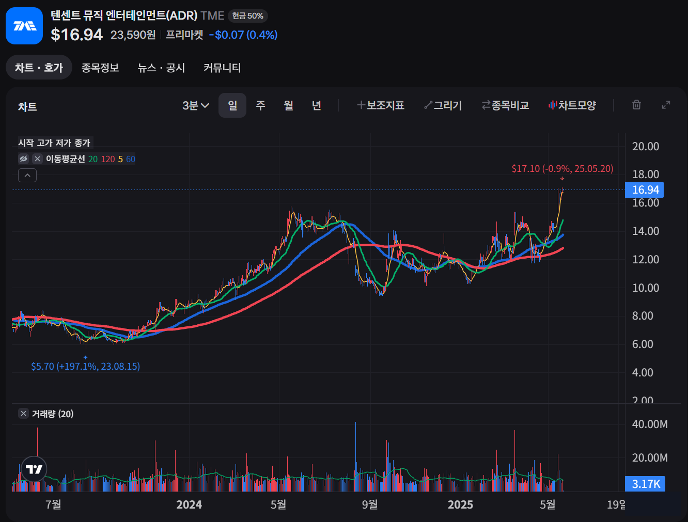Select the 월 monthly interval
This screenshot has height=522, width=688.
tap(288, 105)
